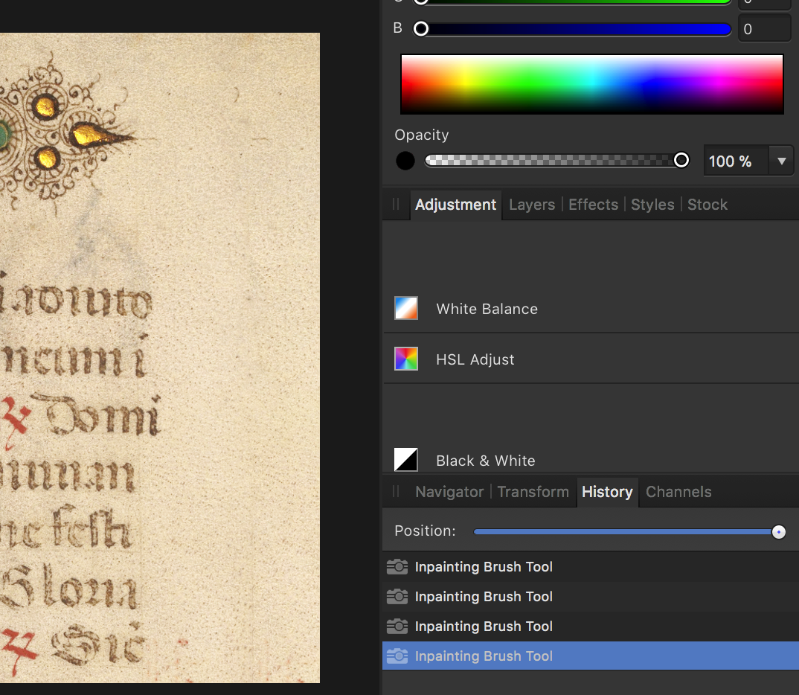
Task: Click the Black & White adjustment label
Action: (x=486, y=461)
